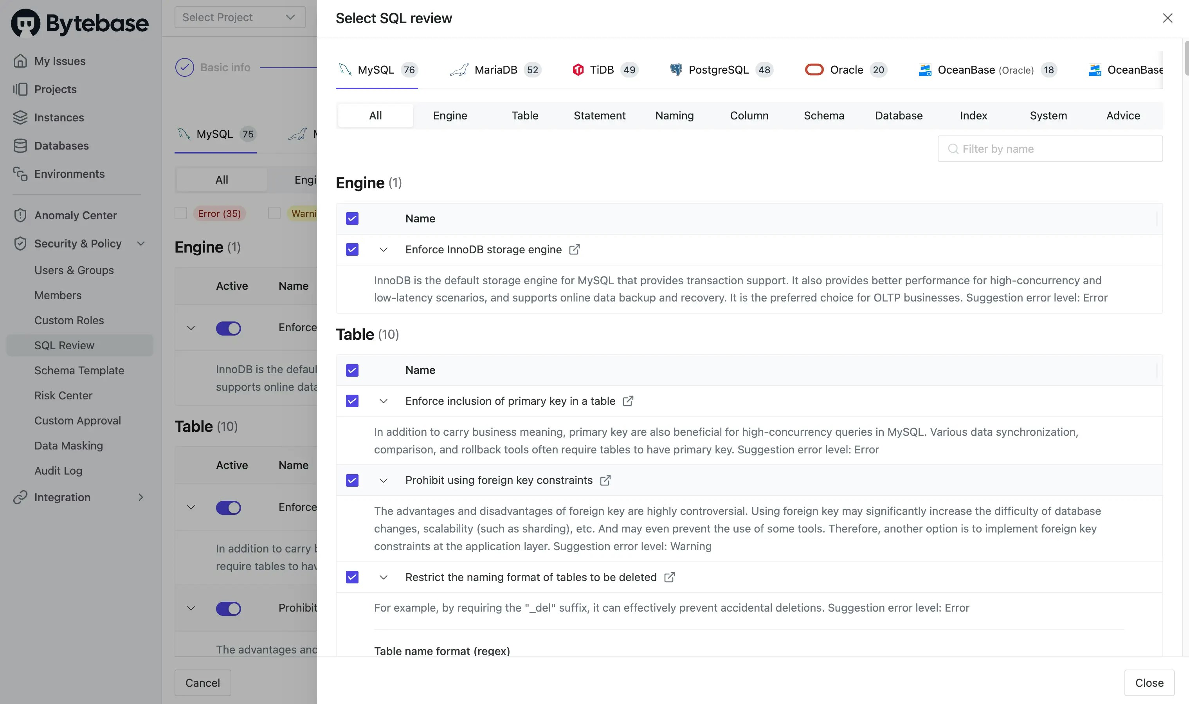Screen dimensions: 1189x704
Task: Click the Close button in the dialog
Action: click(1149, 682)
